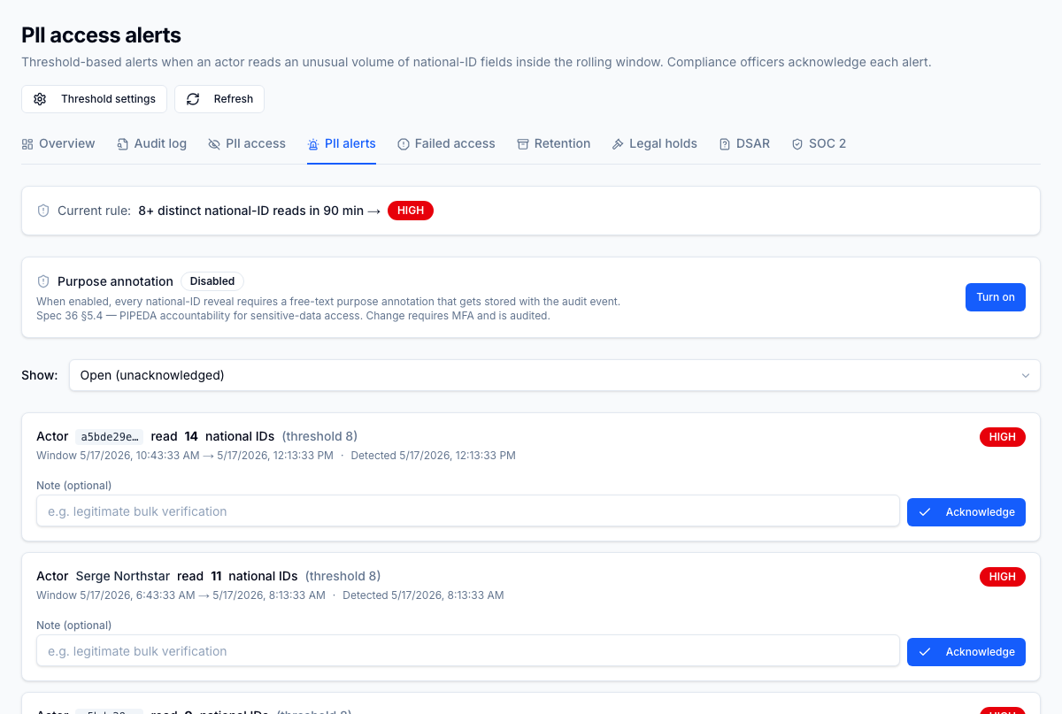The image size is (1062, 714).
Task: Click the SOC 2 shield icon
Action: tap(797, 144)
